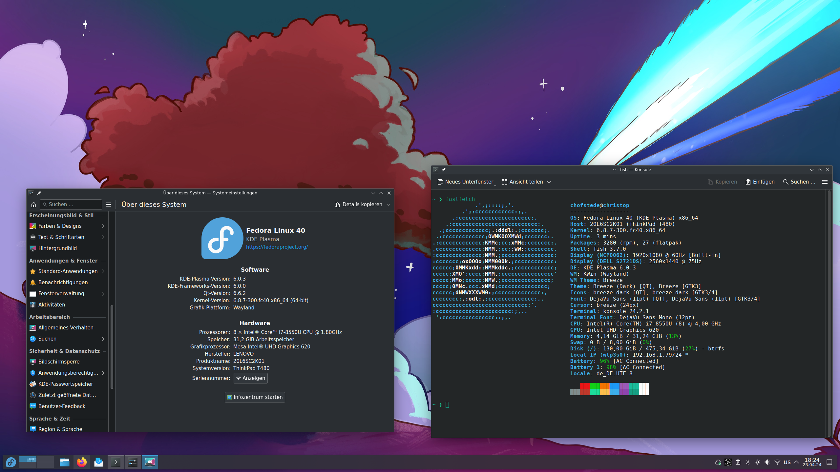
Task: Click the Wi-Fi network tray icon
Action: coord(777,462)
